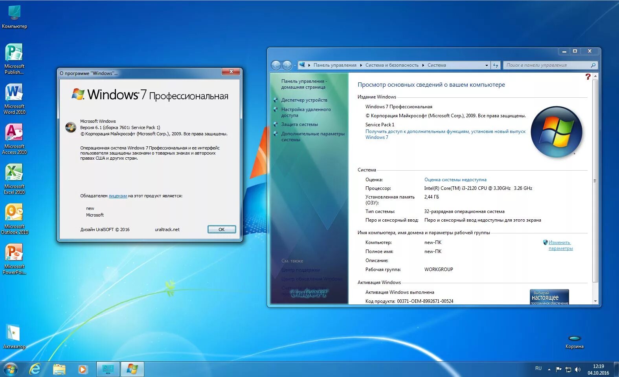Open the network tray icon

(x=568, y=369)
